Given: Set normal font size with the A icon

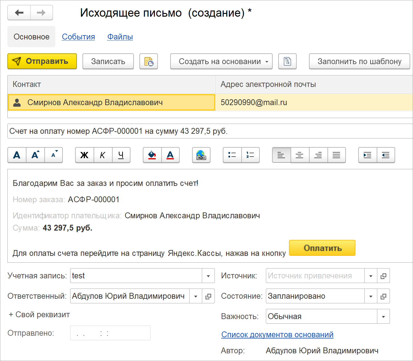Looking at the screenshot, I should click(x=17, y=155).
